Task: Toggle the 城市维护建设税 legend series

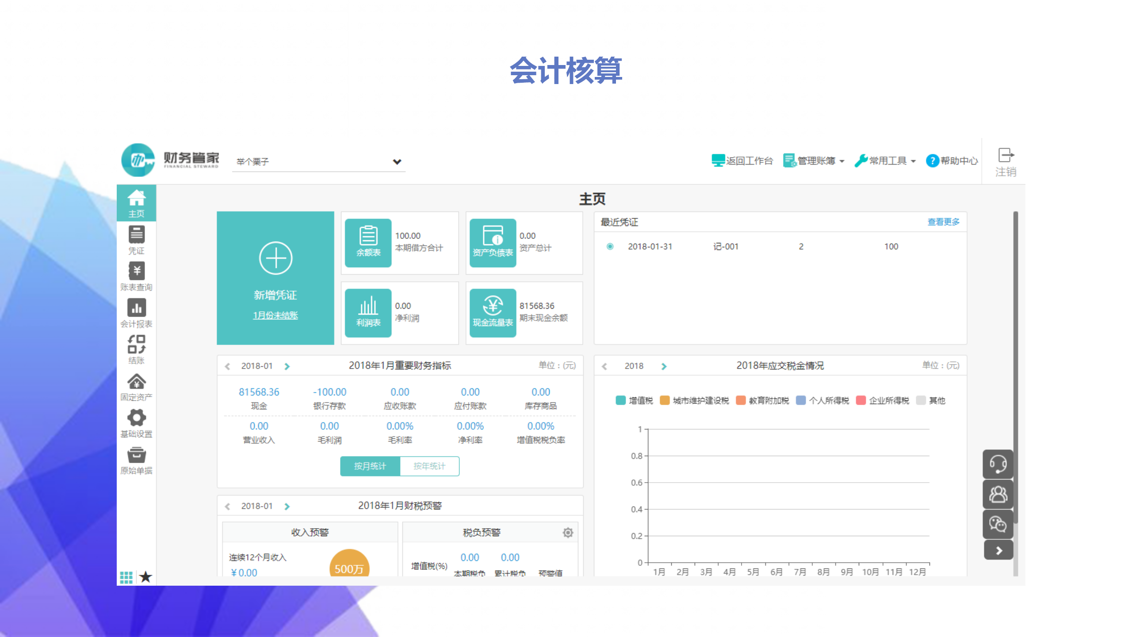Action: click(x=694, y=400)
